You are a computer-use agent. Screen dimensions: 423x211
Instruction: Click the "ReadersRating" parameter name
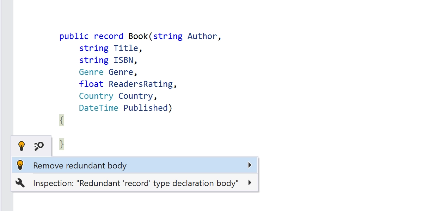(x=141, y=84)
